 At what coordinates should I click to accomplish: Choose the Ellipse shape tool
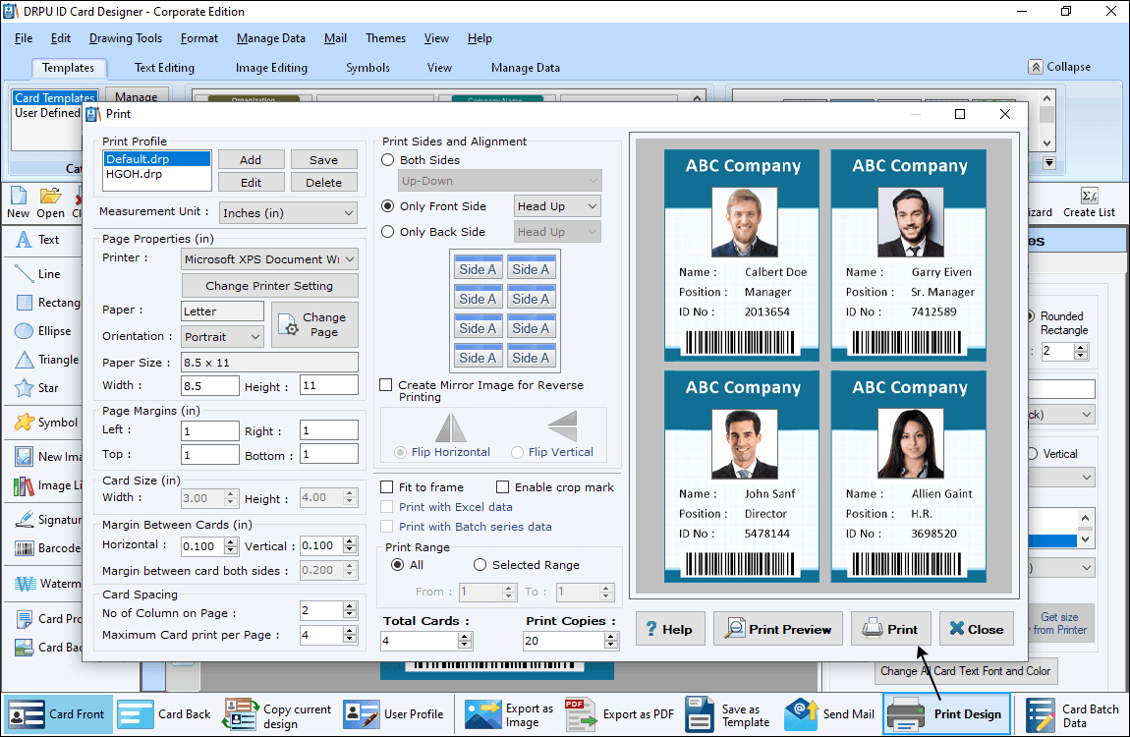tap(43, 331)
